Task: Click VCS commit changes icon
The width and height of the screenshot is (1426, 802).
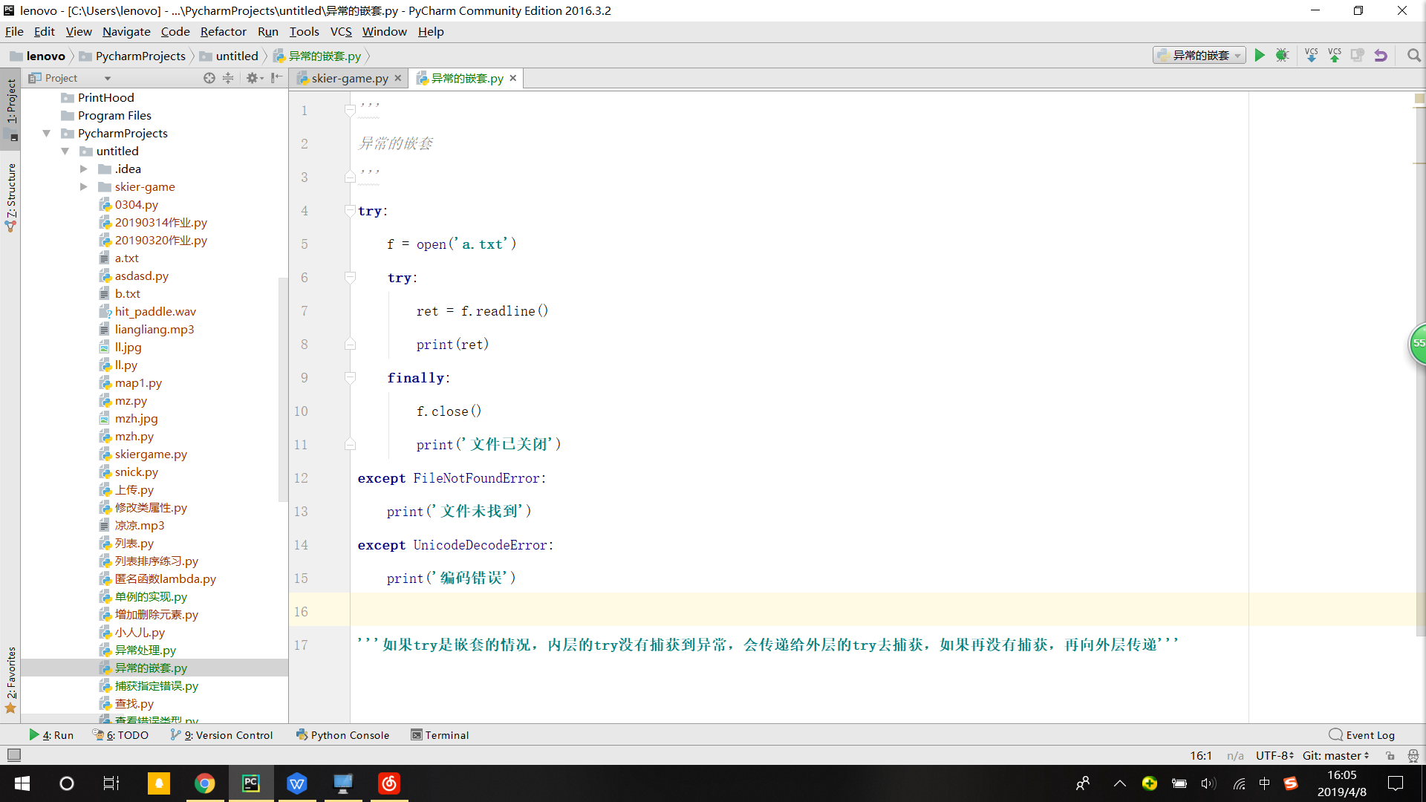Action: coord(1335,55)
